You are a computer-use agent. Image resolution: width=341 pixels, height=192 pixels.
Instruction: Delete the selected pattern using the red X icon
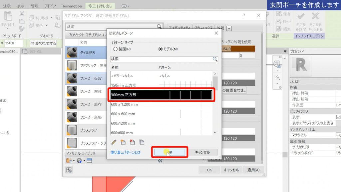coord(133,142)
